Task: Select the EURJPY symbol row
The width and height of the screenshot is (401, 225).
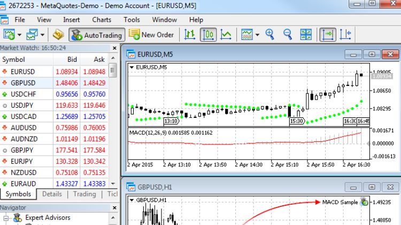Action: 54,162
